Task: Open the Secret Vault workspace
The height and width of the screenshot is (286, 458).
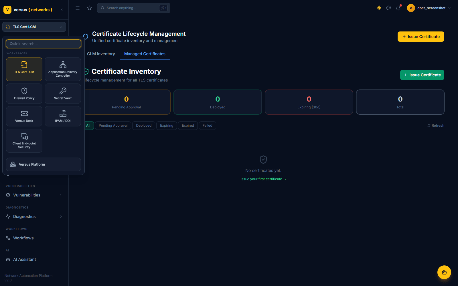Action: point(63,94)
